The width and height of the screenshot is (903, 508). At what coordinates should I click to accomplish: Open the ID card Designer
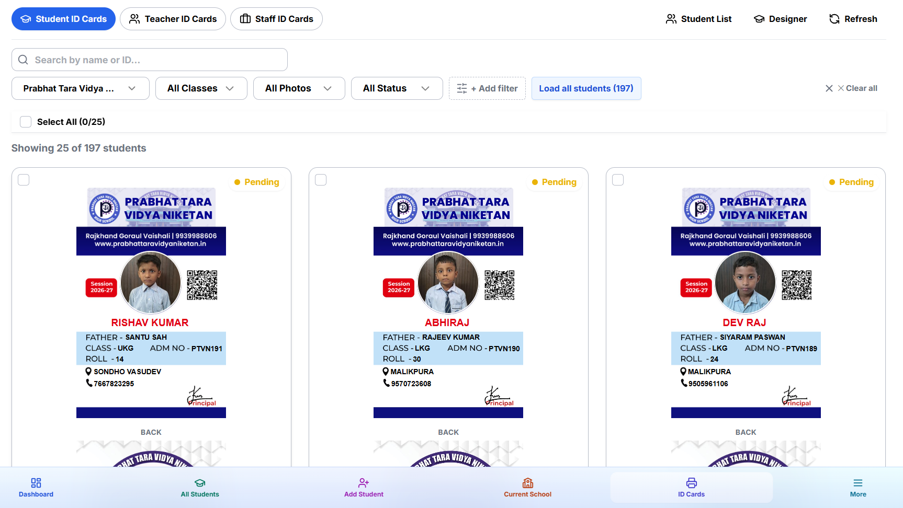(x=780, y=19)
